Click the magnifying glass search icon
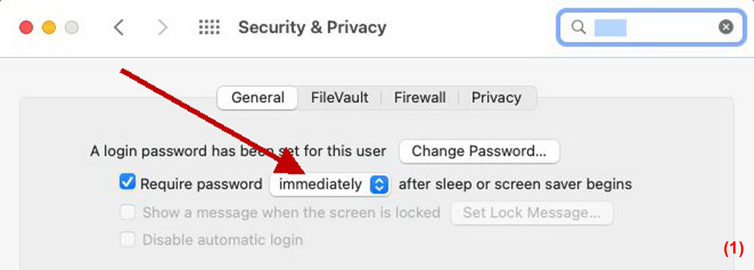This screenshot has width=754, height=270. point(578,27)
